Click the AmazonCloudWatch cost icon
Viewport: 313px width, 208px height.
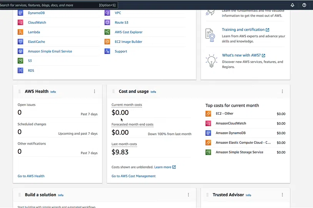coord(208,123)
